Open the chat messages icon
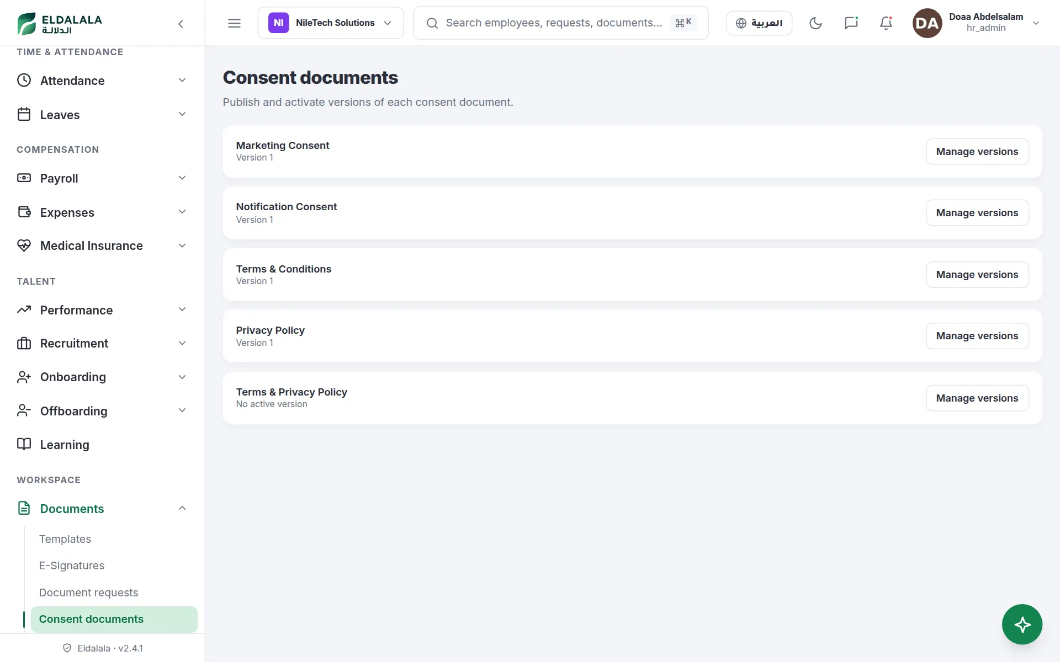This screenshot has width=1060, height=662. click(851, 23)
